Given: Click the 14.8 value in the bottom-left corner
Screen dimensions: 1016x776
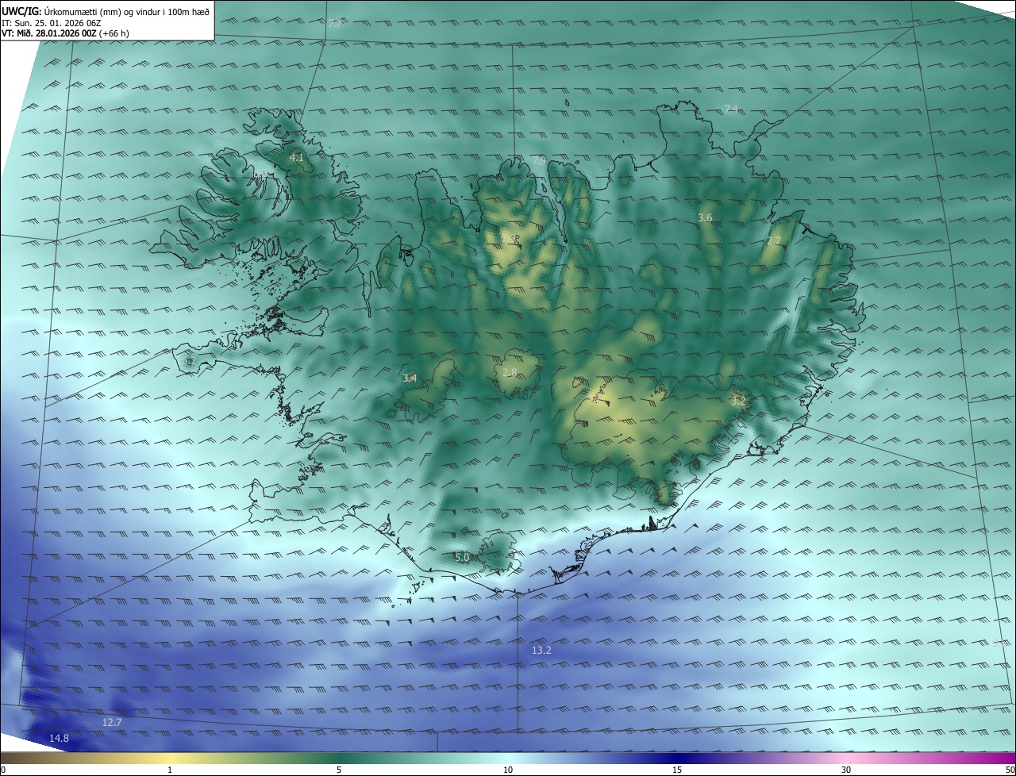Looking at the screenshot, I should [59, 739].
